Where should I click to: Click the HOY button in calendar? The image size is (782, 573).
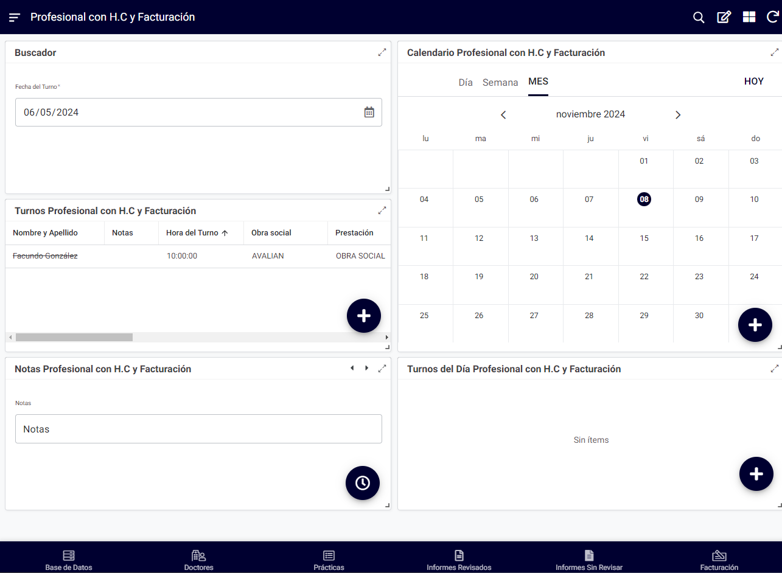point(753,82)
